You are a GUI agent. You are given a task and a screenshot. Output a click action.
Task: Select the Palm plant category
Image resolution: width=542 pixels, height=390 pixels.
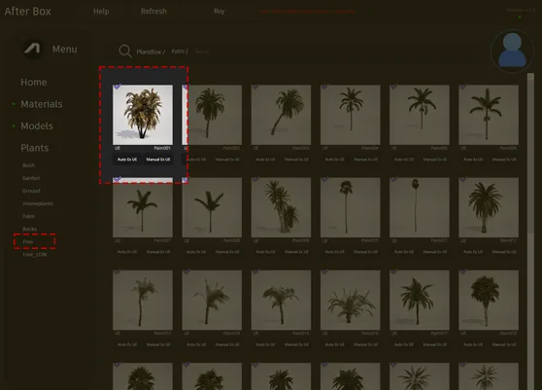[x=28, y=216]
